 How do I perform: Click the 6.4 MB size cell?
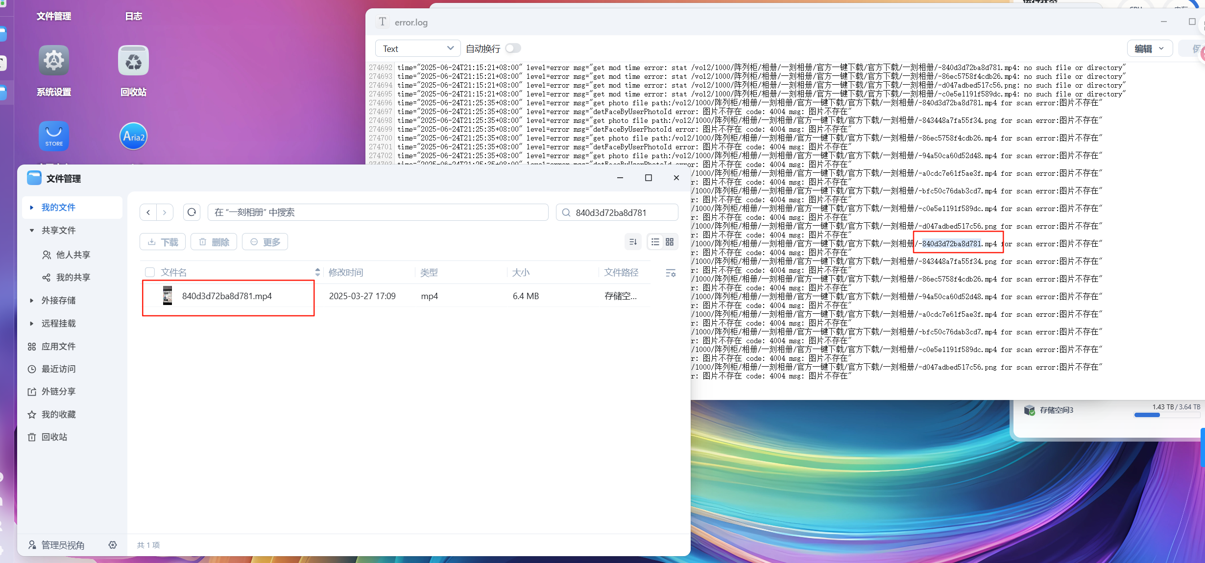[526, 296]
